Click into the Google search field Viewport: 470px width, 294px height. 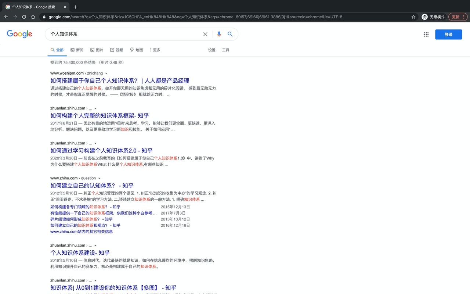pos(125,34)
